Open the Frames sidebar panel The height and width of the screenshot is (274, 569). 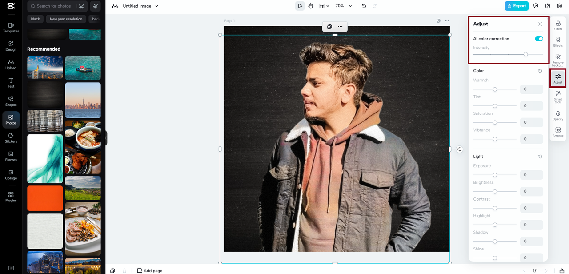point(11,157)
